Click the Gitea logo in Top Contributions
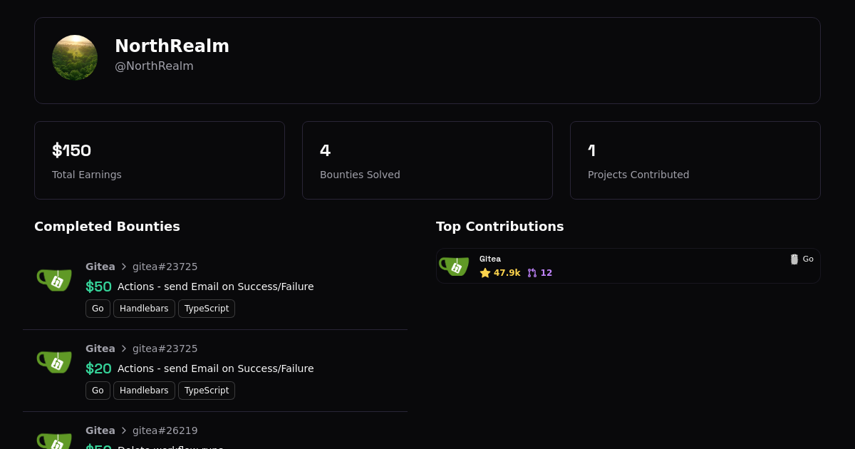The height and width of the screenshot is (449, 855). (454, 266)
